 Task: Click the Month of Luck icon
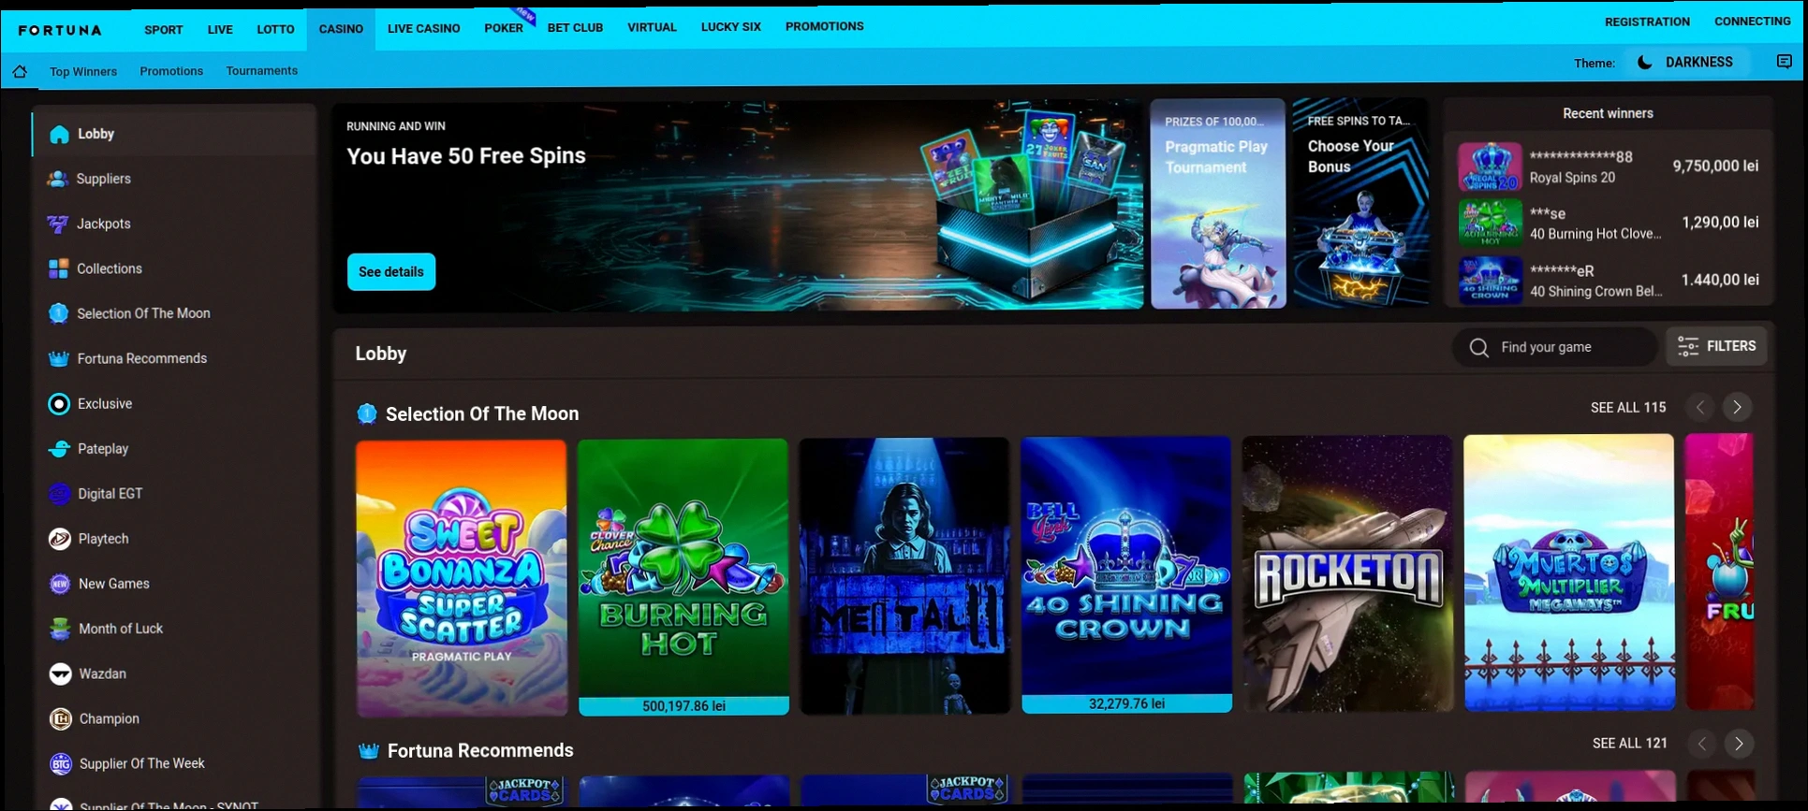coord(60,629)
